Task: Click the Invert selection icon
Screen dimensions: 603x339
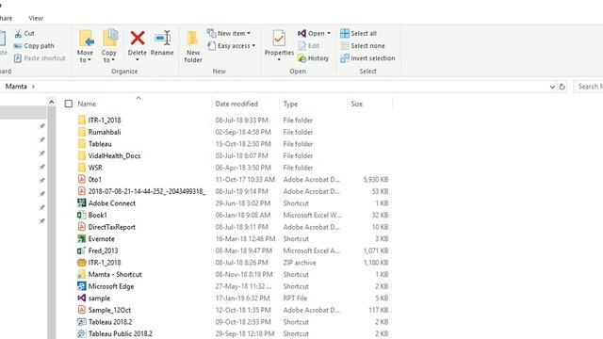Action: coord(345,58)
